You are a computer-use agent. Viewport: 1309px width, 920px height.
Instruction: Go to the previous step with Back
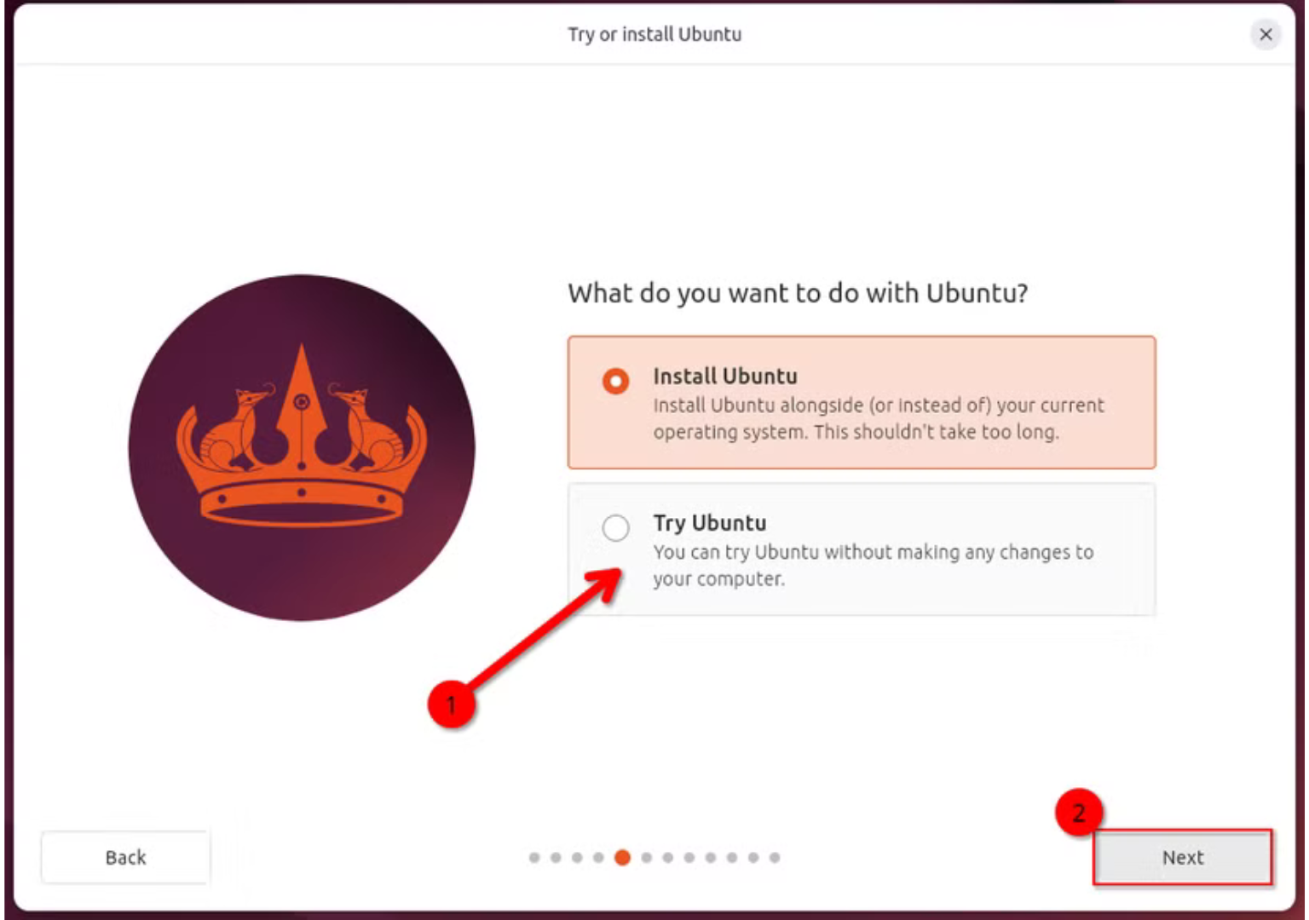tap(125, 857)
